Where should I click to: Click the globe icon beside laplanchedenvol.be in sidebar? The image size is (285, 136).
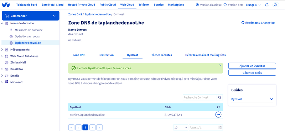point(11,43)
